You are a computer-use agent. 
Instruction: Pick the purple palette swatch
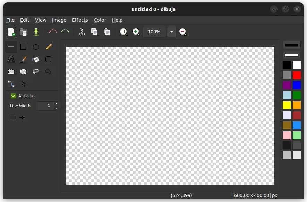[x=287, y=85]
